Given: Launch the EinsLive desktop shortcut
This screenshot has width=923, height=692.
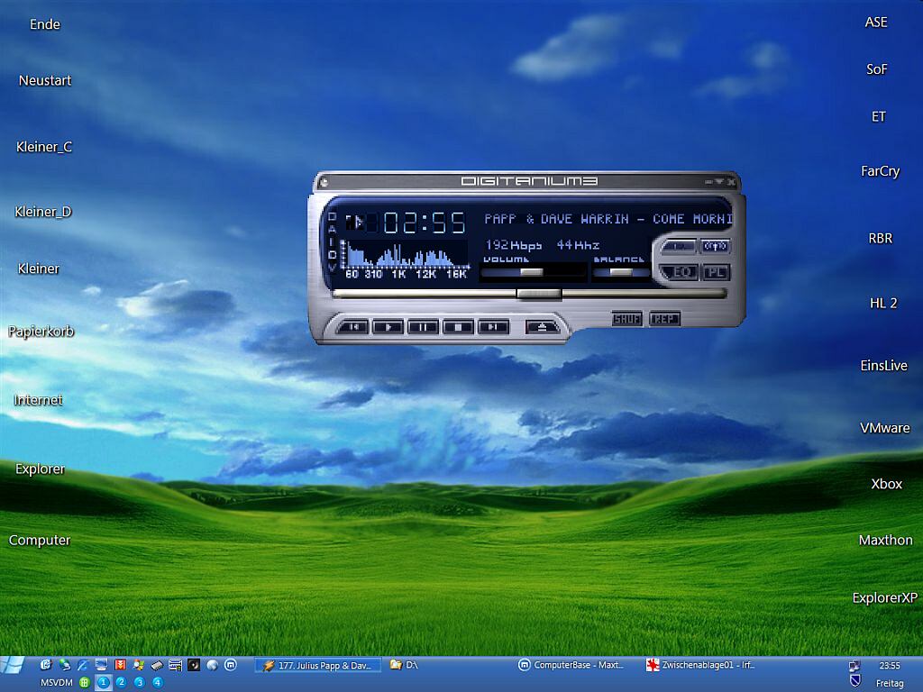Looking at the screenshot, I should pyautogui.click(x=883, y=366).
